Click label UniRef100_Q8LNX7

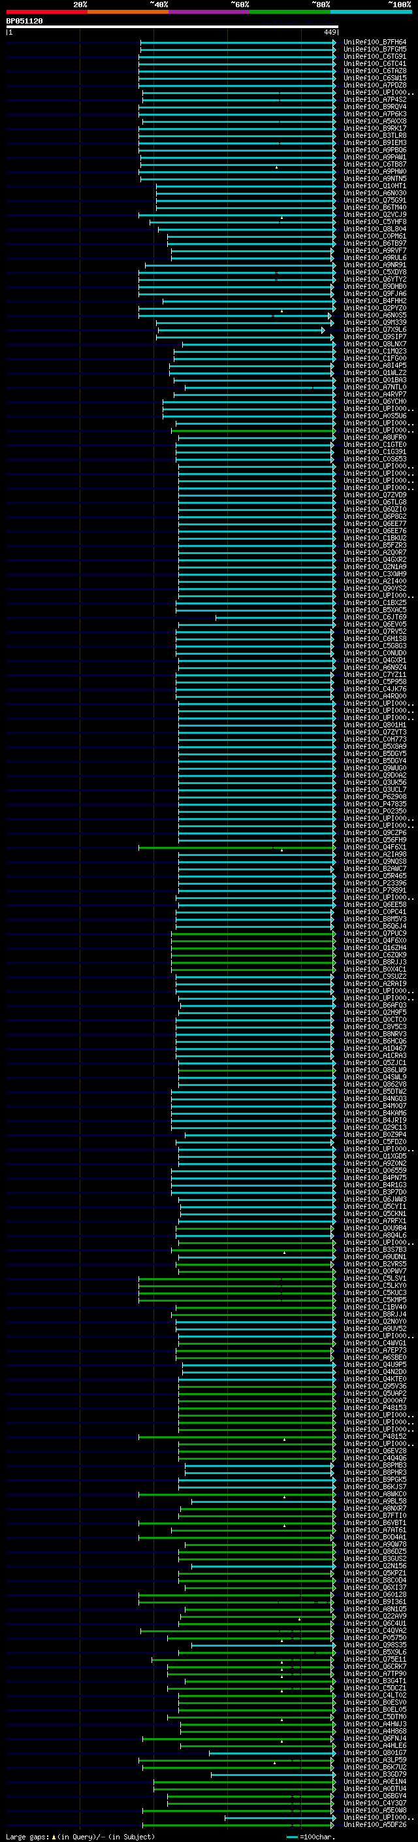click(375, 344)
